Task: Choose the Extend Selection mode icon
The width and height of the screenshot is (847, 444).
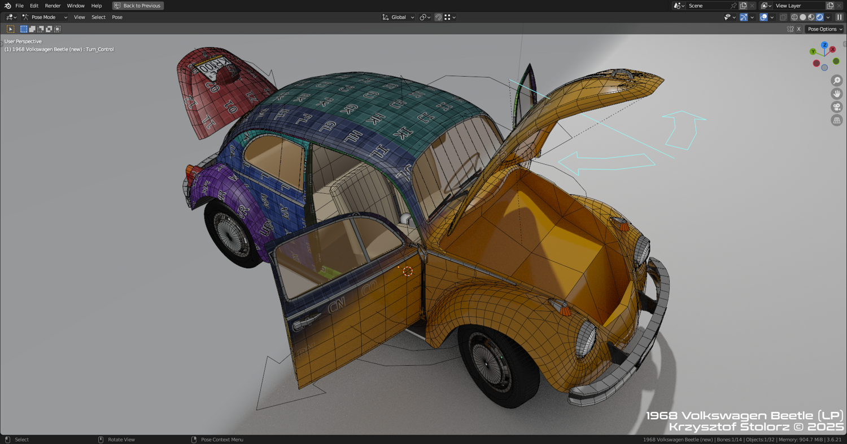Action: click(32, 29)
